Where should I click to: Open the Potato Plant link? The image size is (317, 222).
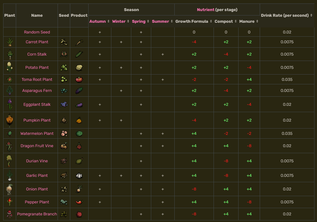(37, 68)
